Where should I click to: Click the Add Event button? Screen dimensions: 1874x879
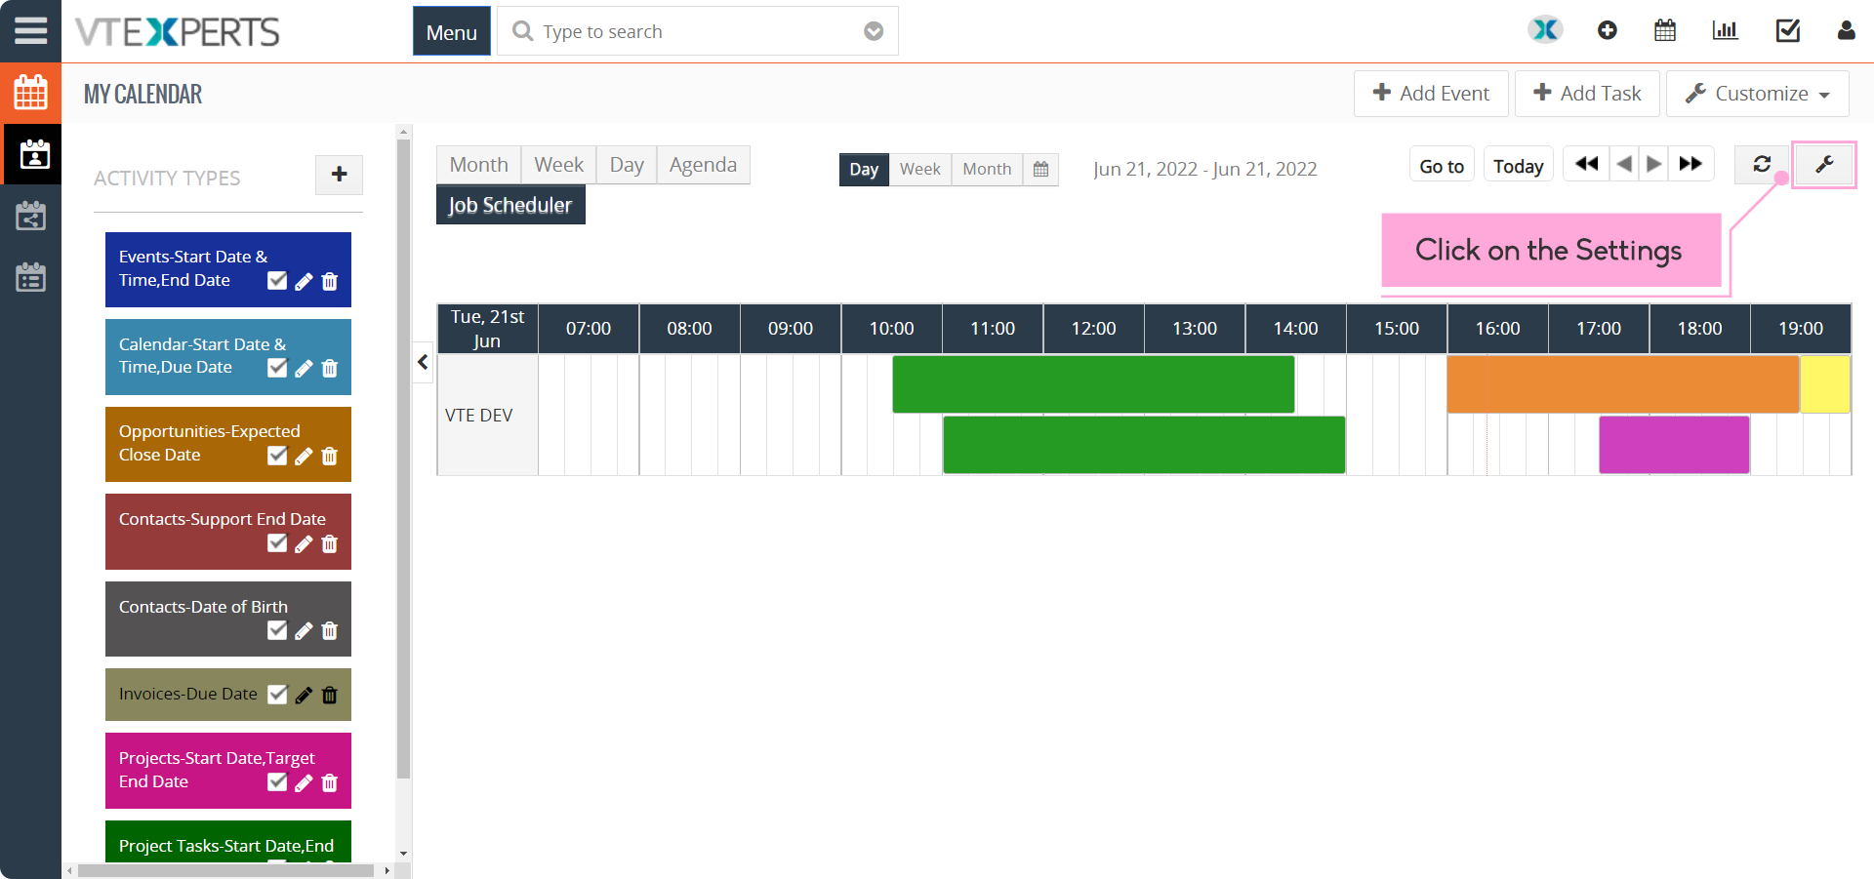[1431, 94]
